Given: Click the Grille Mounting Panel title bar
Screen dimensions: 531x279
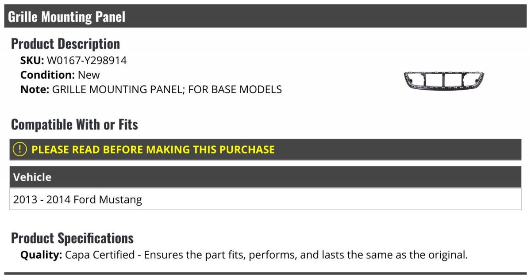Looking at the screenshot, I should point(265,16).
